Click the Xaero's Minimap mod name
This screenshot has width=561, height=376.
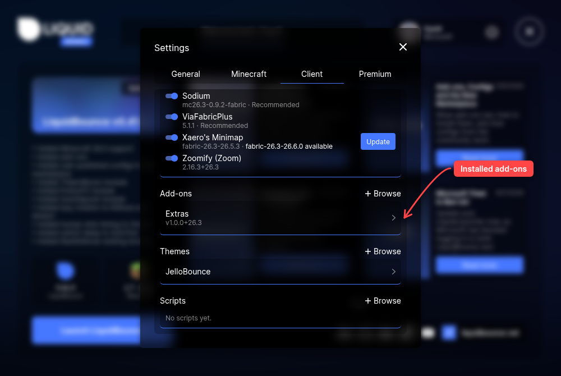(x=213, y=137)
